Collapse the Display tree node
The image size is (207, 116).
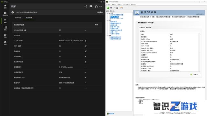coord(107,20)
